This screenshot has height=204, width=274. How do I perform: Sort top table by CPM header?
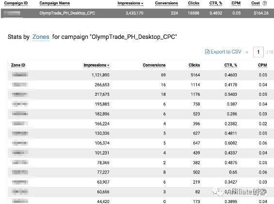236,3
